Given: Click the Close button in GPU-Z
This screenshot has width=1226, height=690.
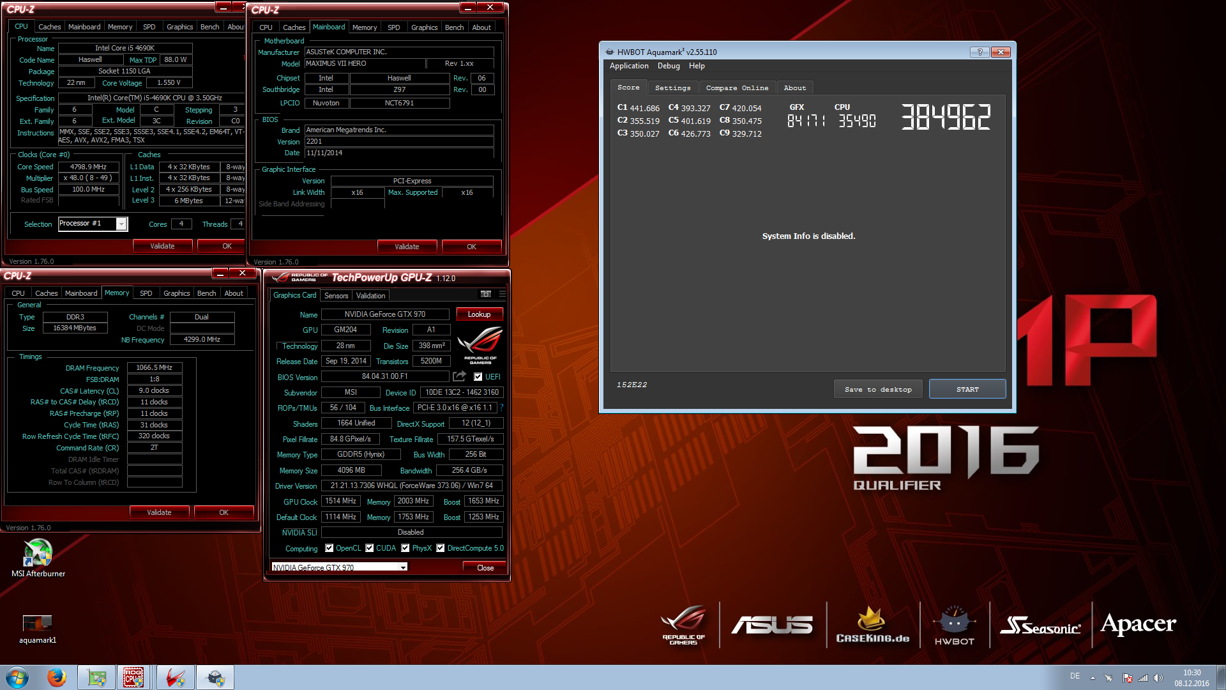Looking at the screenshot, I should click(x=485, y=567).
